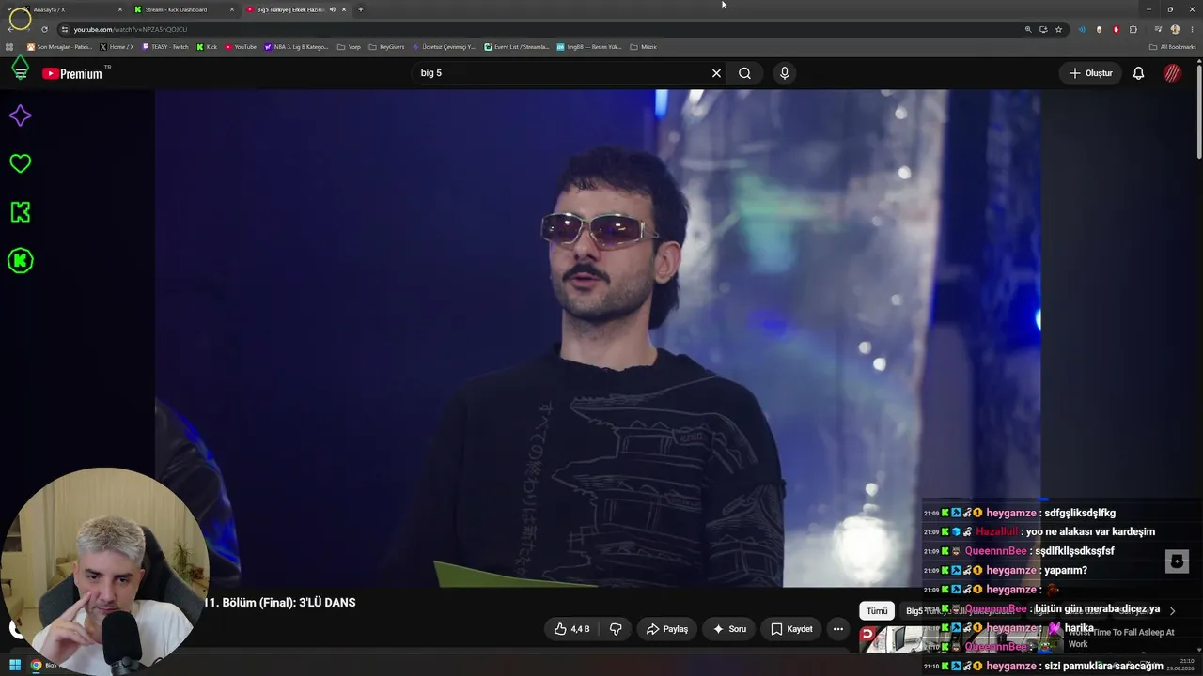Open the browser apps grid shortcut
The image size is (1203, 676).
click(9, 46)
